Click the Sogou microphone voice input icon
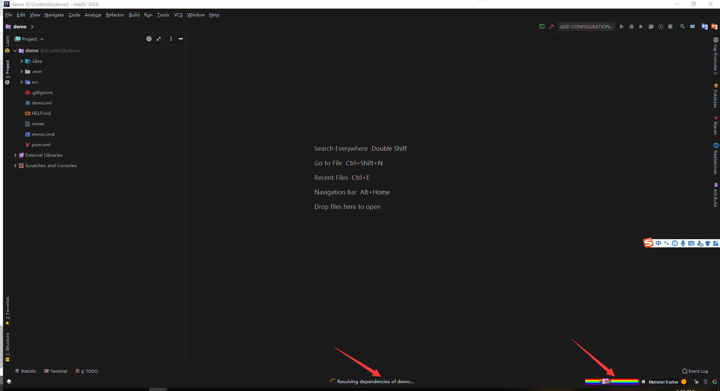This screenshot has width=720, height=391. pyautogui.click(x=683, y=243)
